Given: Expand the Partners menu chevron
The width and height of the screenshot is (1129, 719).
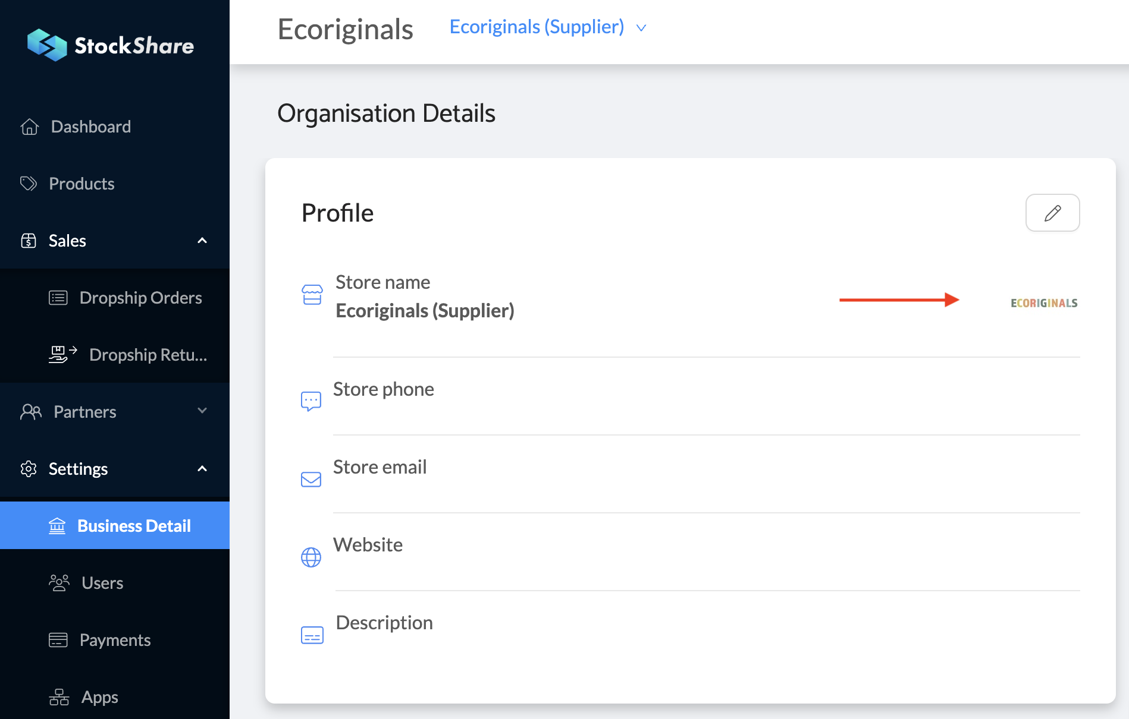Looking at the screenshot, I should click(x=202, y=411).
